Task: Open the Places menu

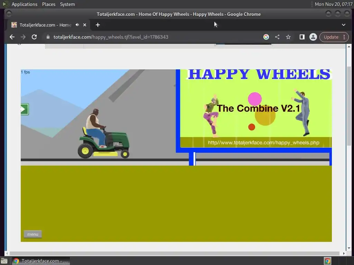Action: pos(48,4)
